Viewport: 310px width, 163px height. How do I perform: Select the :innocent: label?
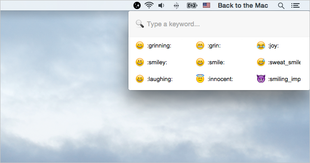tap(220, 79)
